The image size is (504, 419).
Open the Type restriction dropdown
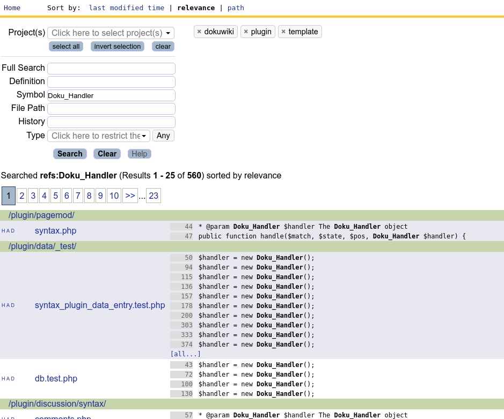pyautogui.click(x=99, y=136)
